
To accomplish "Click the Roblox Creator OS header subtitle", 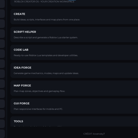I will [44, 2].
